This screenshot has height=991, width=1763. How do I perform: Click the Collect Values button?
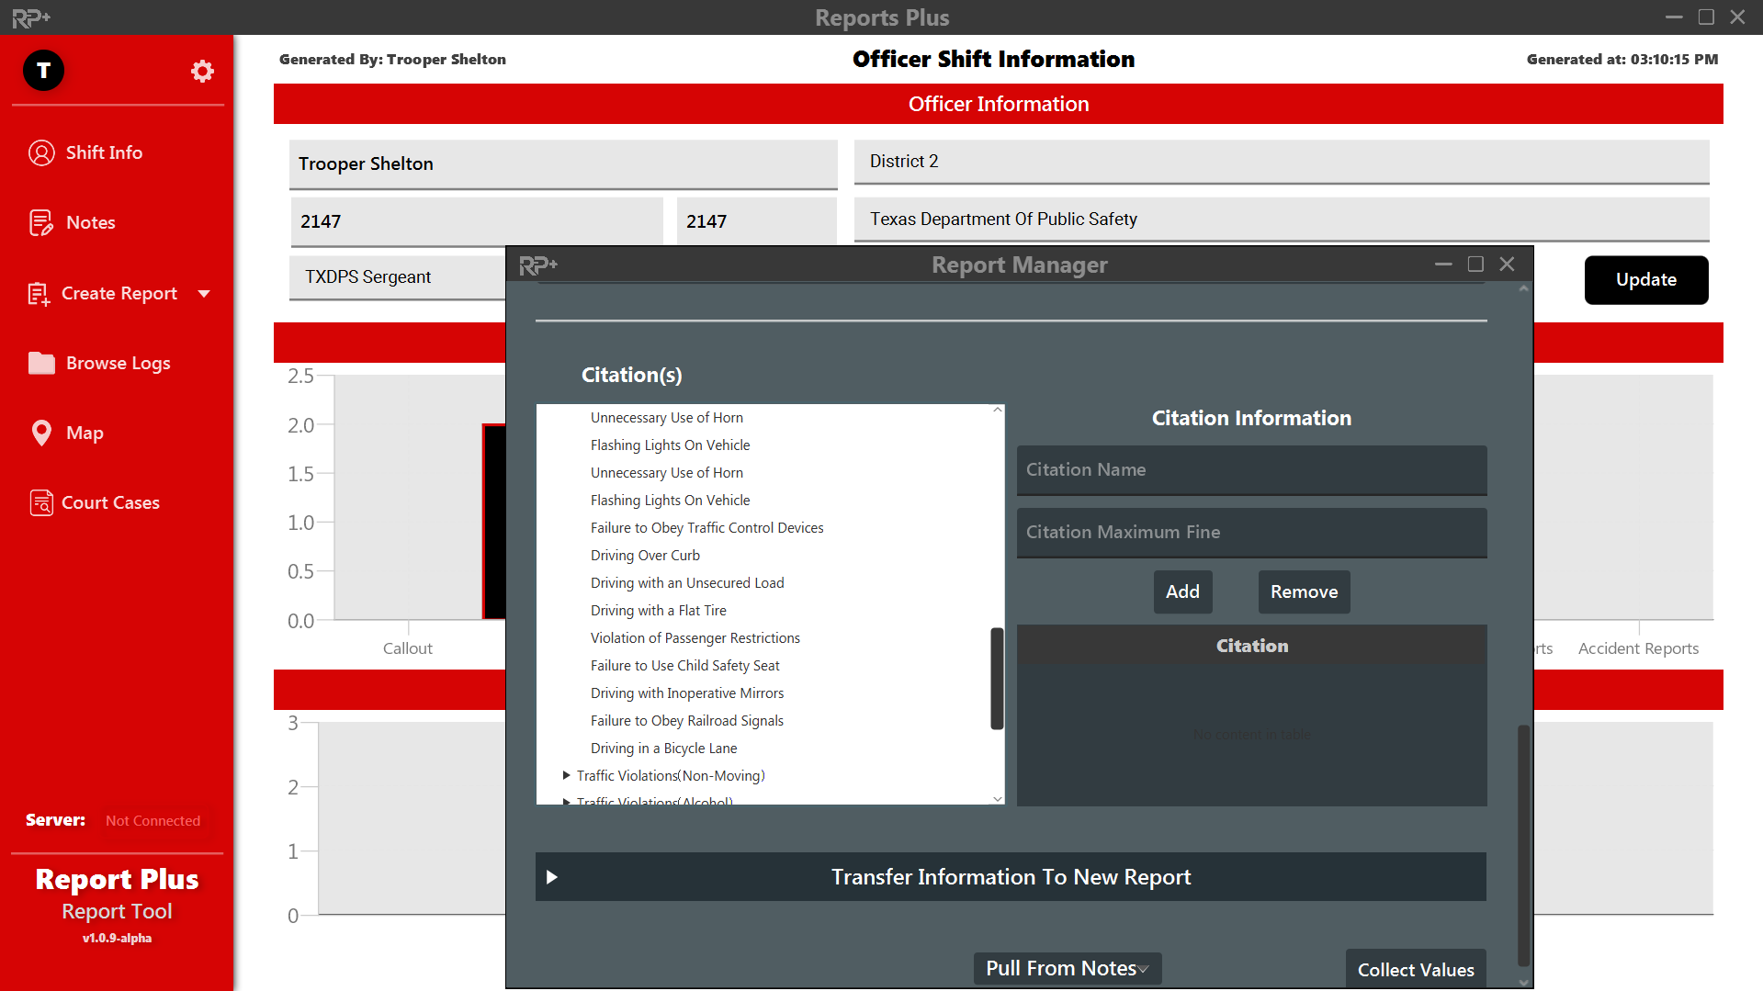1415,970
